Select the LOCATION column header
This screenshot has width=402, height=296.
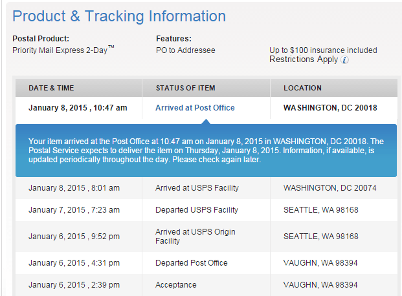click(302, 88)
